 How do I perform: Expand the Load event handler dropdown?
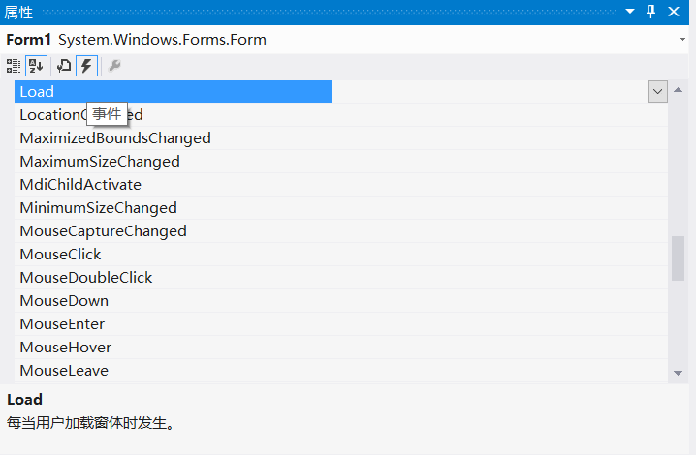pos(658,91)
